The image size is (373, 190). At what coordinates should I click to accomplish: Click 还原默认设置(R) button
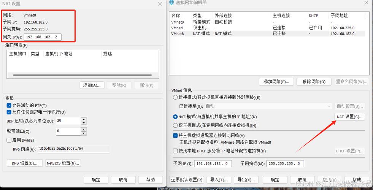click(x=186, y=179)
